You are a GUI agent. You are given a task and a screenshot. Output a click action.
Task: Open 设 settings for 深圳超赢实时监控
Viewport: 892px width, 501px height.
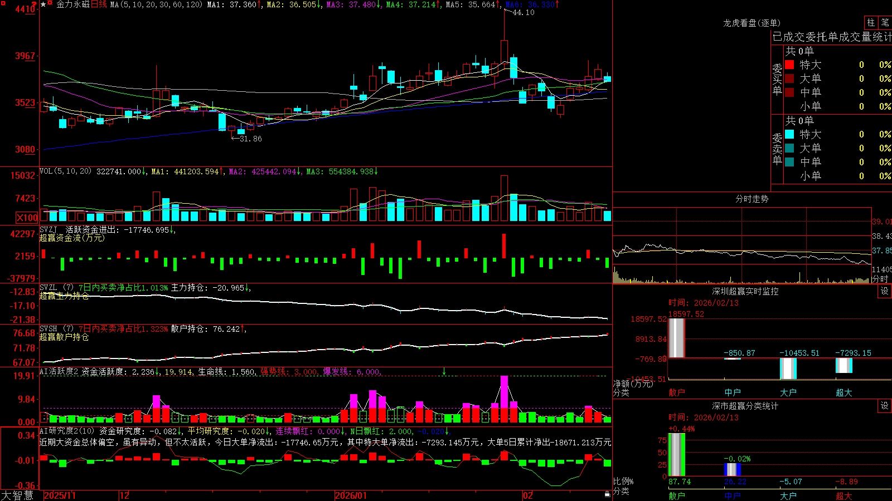(x=885, y=291)
